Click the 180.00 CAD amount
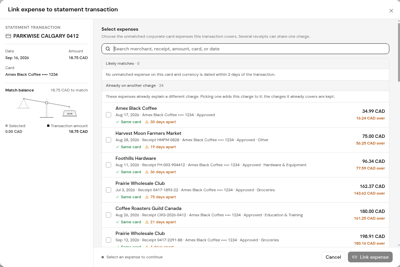 372,211
